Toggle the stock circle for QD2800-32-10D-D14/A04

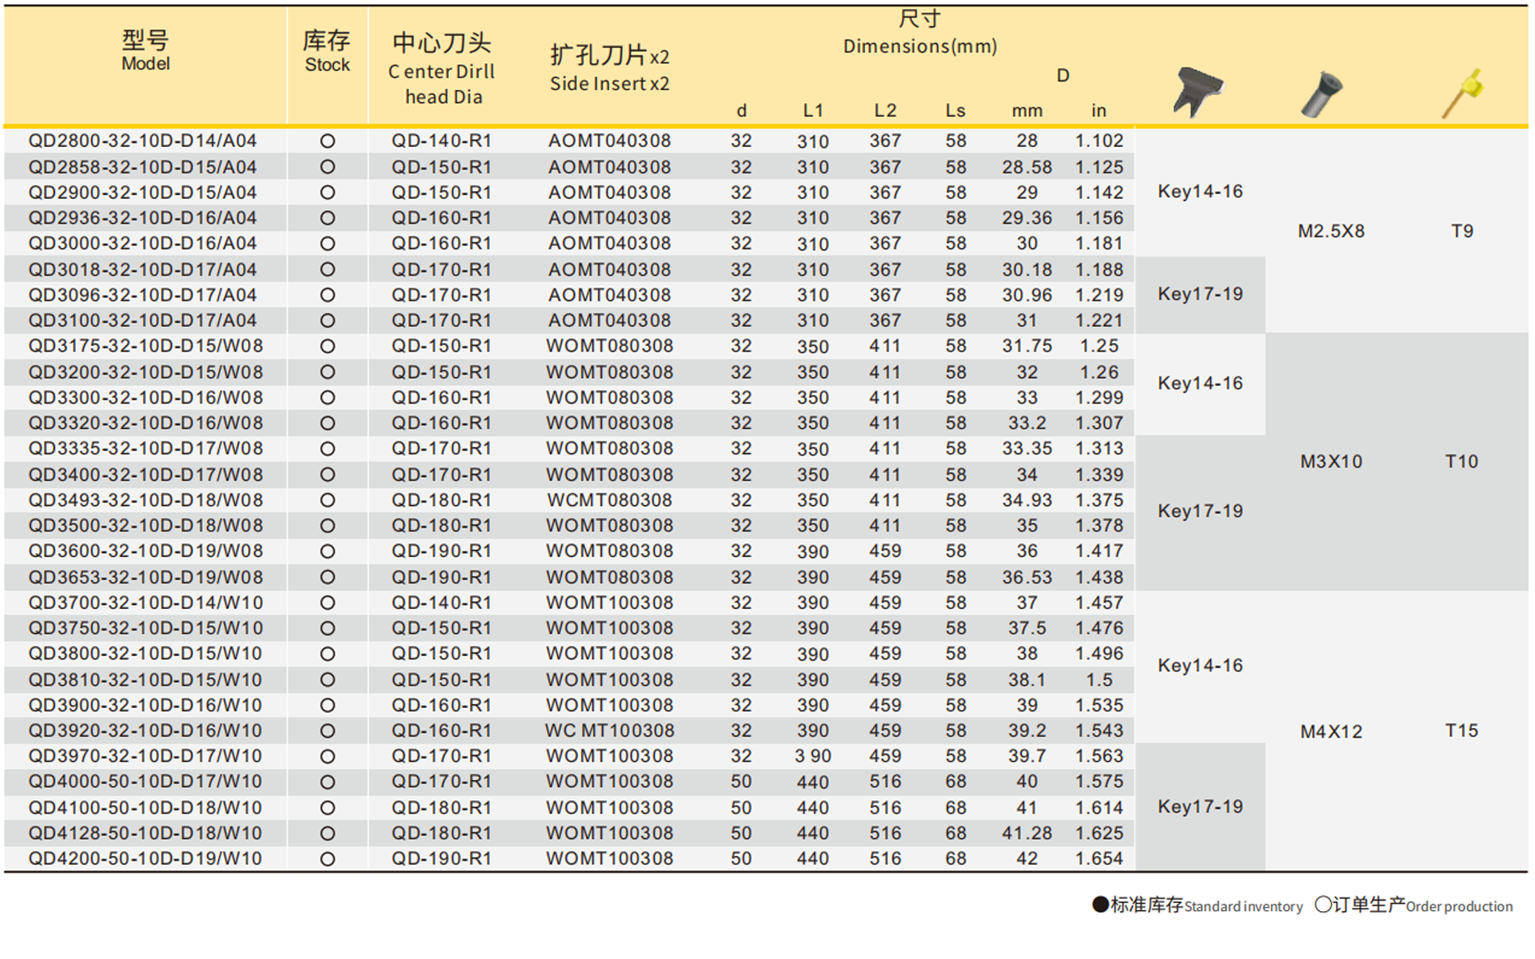326,140
